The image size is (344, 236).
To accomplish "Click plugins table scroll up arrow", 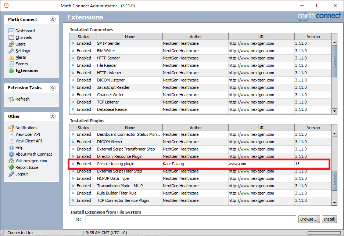I will click(334, 134).
